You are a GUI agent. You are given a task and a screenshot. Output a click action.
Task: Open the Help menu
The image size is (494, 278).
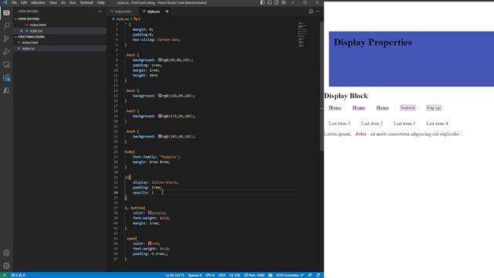click(101, 2)
